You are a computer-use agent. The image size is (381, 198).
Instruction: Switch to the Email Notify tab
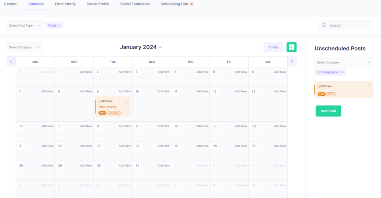tap(65, 4)
